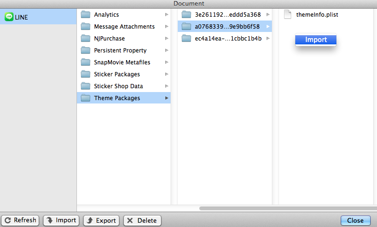This screenshot has height=227, width=377.
Task: Expand the Message Attachments folder arrow
Action: click(x=167, y=26)
